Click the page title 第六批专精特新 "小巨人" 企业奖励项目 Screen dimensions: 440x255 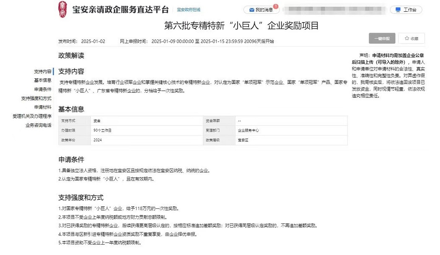(241, 26)
